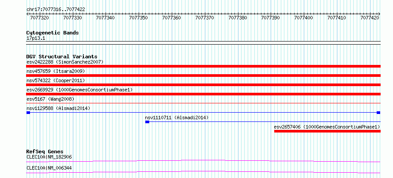This screenshot has height=178, width=393.
Task: Click the red bar for esv2657406
Action: coord(327,131)
